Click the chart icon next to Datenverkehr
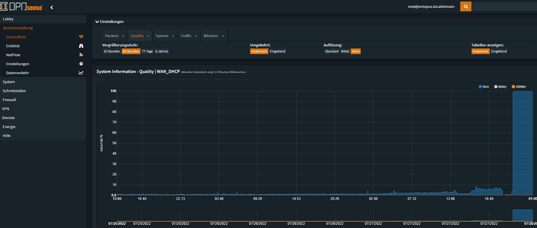The width and height of the screenshot is (537, 228). pos(81,73)
